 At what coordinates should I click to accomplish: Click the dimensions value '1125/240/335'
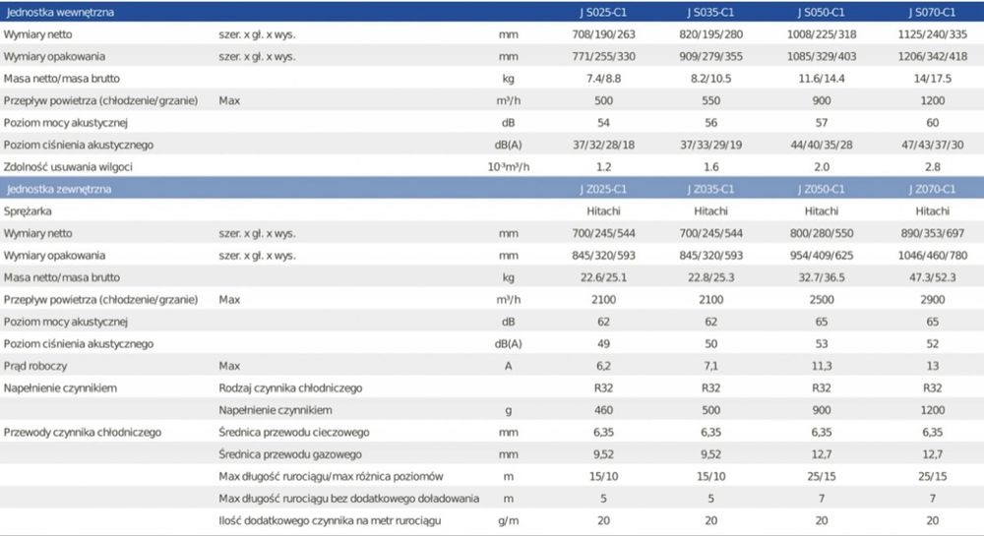(x=932, y=34)
